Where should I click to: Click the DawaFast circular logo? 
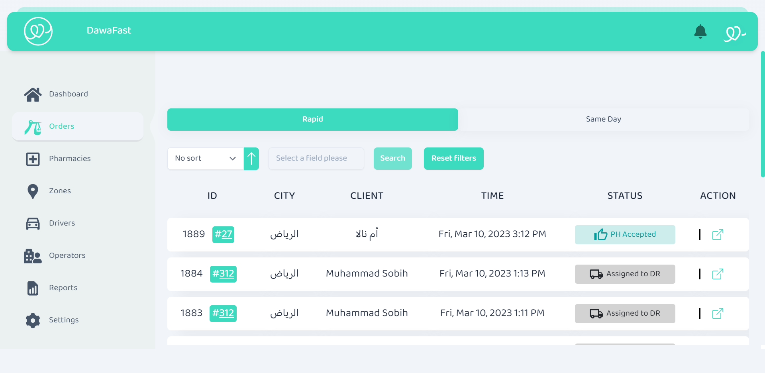[x=38, y=31]
